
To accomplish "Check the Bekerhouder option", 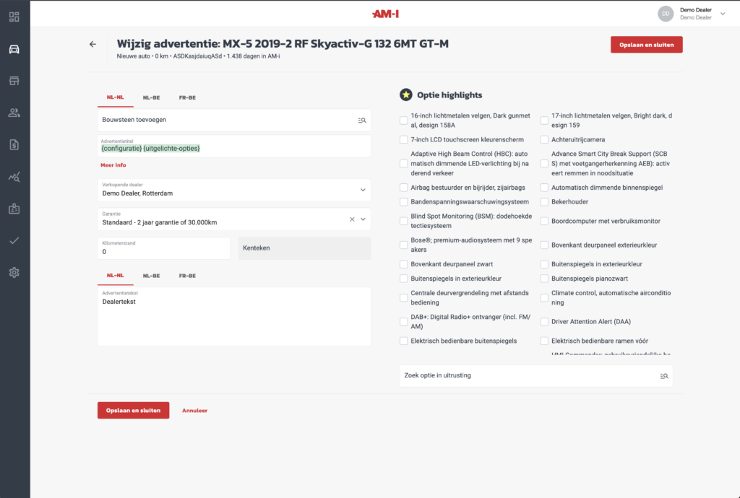I will 544,202.
